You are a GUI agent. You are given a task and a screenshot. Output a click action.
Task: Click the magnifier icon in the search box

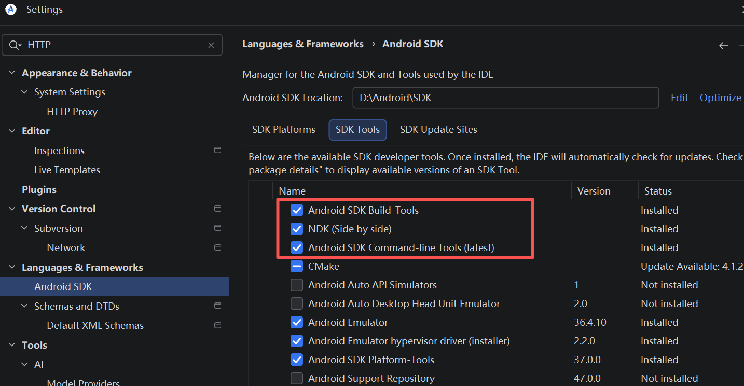point(15,45)
